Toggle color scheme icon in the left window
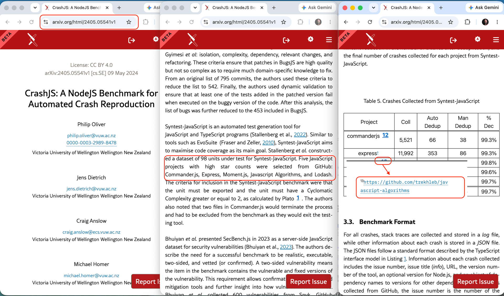The image size is (504, 296). click(x=156, y=39)
